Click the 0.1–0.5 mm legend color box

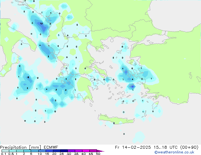point(5,151)
